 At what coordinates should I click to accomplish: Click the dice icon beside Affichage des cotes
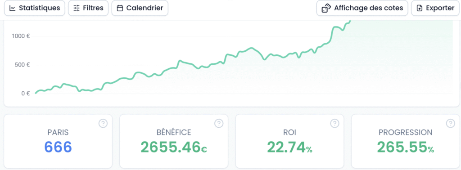(x=326, y=8)
